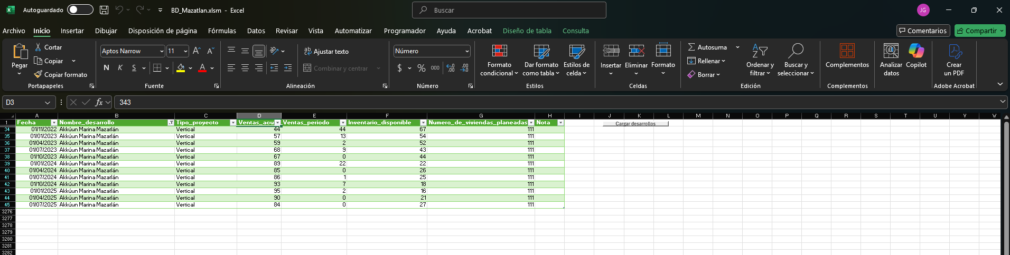Click the Save icon in title bar
1010x255 pixels.
104,10
